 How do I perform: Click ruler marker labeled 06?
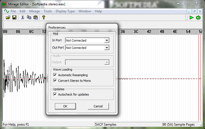[x=18, y=31]
